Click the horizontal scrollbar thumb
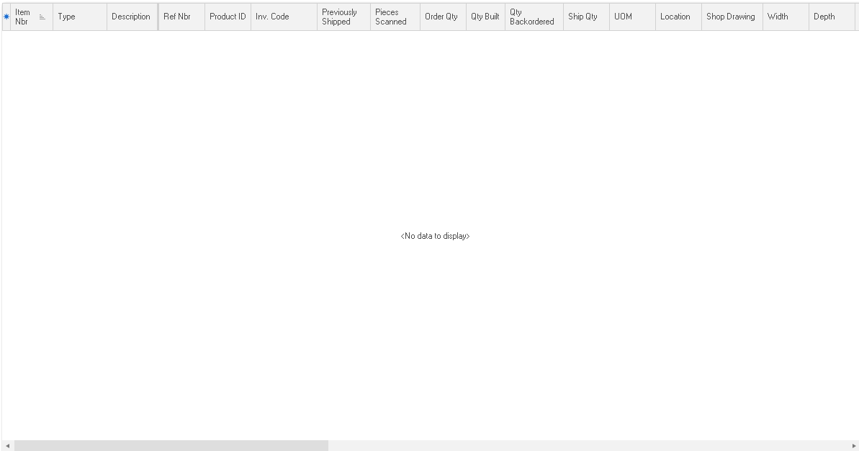The height and width of the screenshot is (451, 859). click(x=171, y=446)
